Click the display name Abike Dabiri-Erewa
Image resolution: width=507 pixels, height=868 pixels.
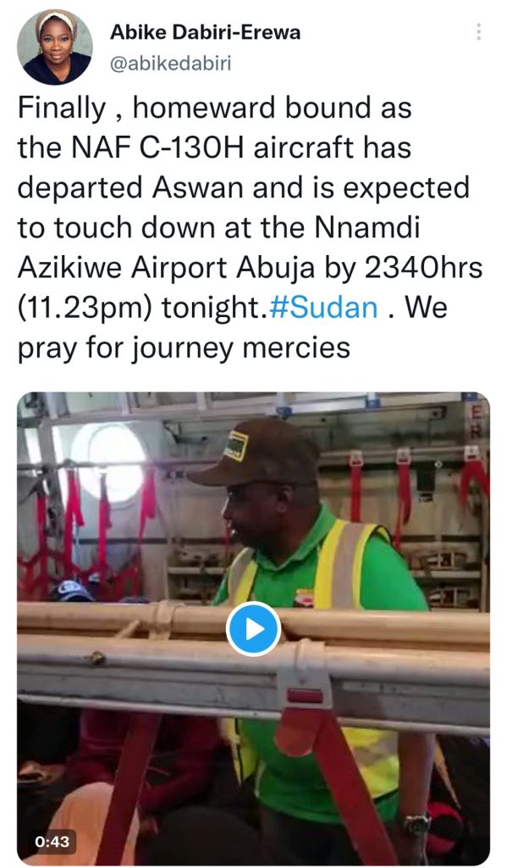tap(205, 32)
